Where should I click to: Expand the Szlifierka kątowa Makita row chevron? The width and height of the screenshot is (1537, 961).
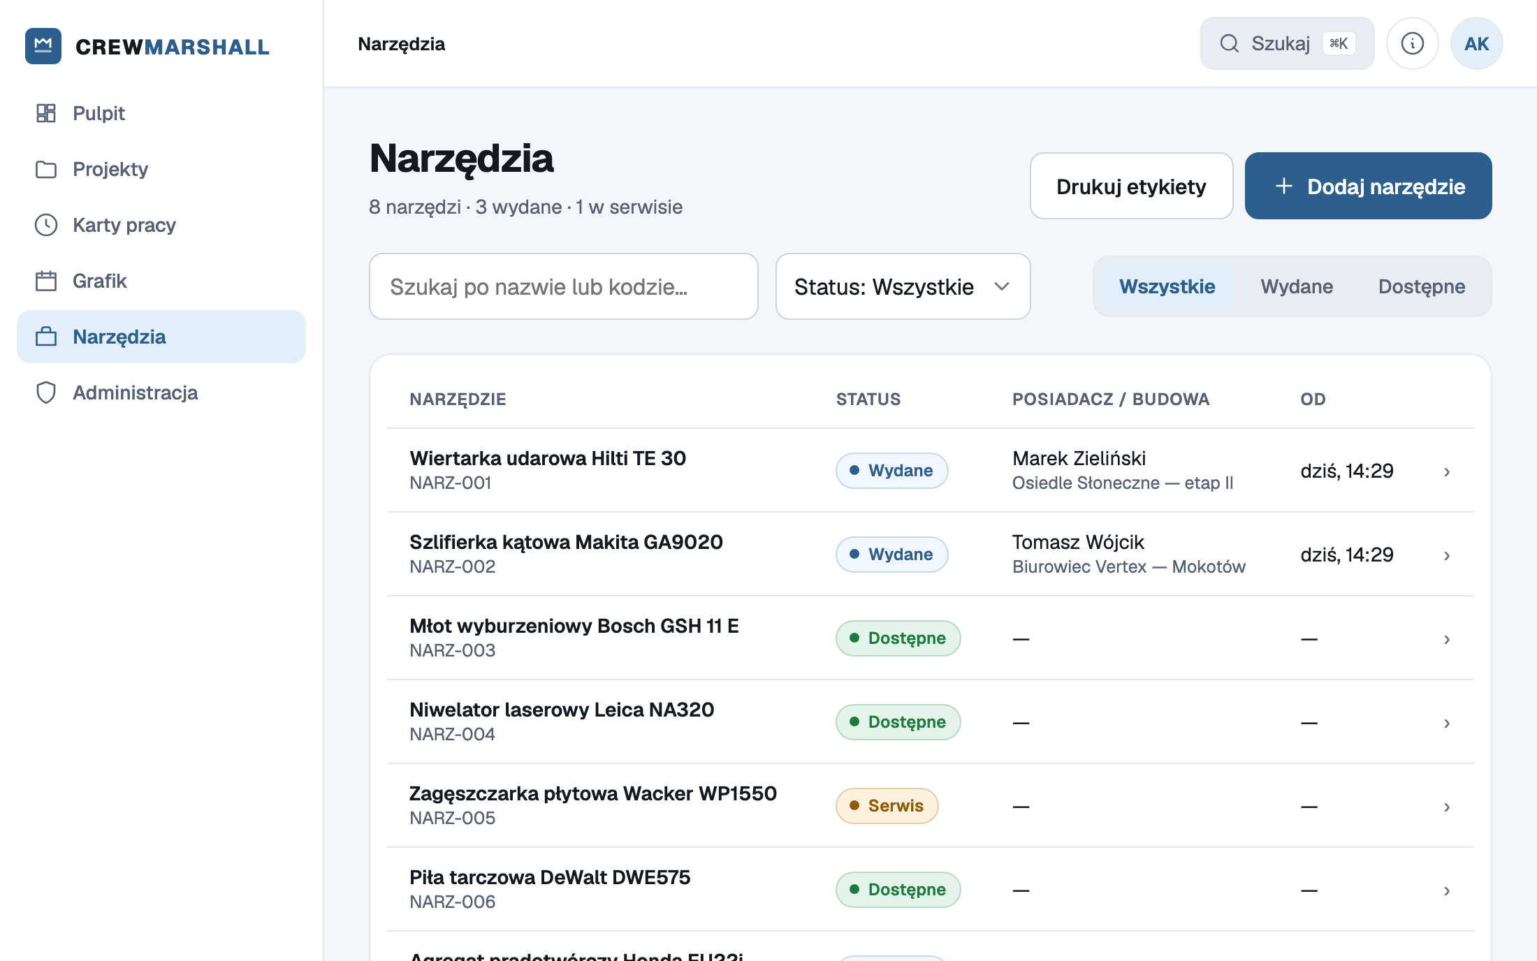click(1447, 556)
